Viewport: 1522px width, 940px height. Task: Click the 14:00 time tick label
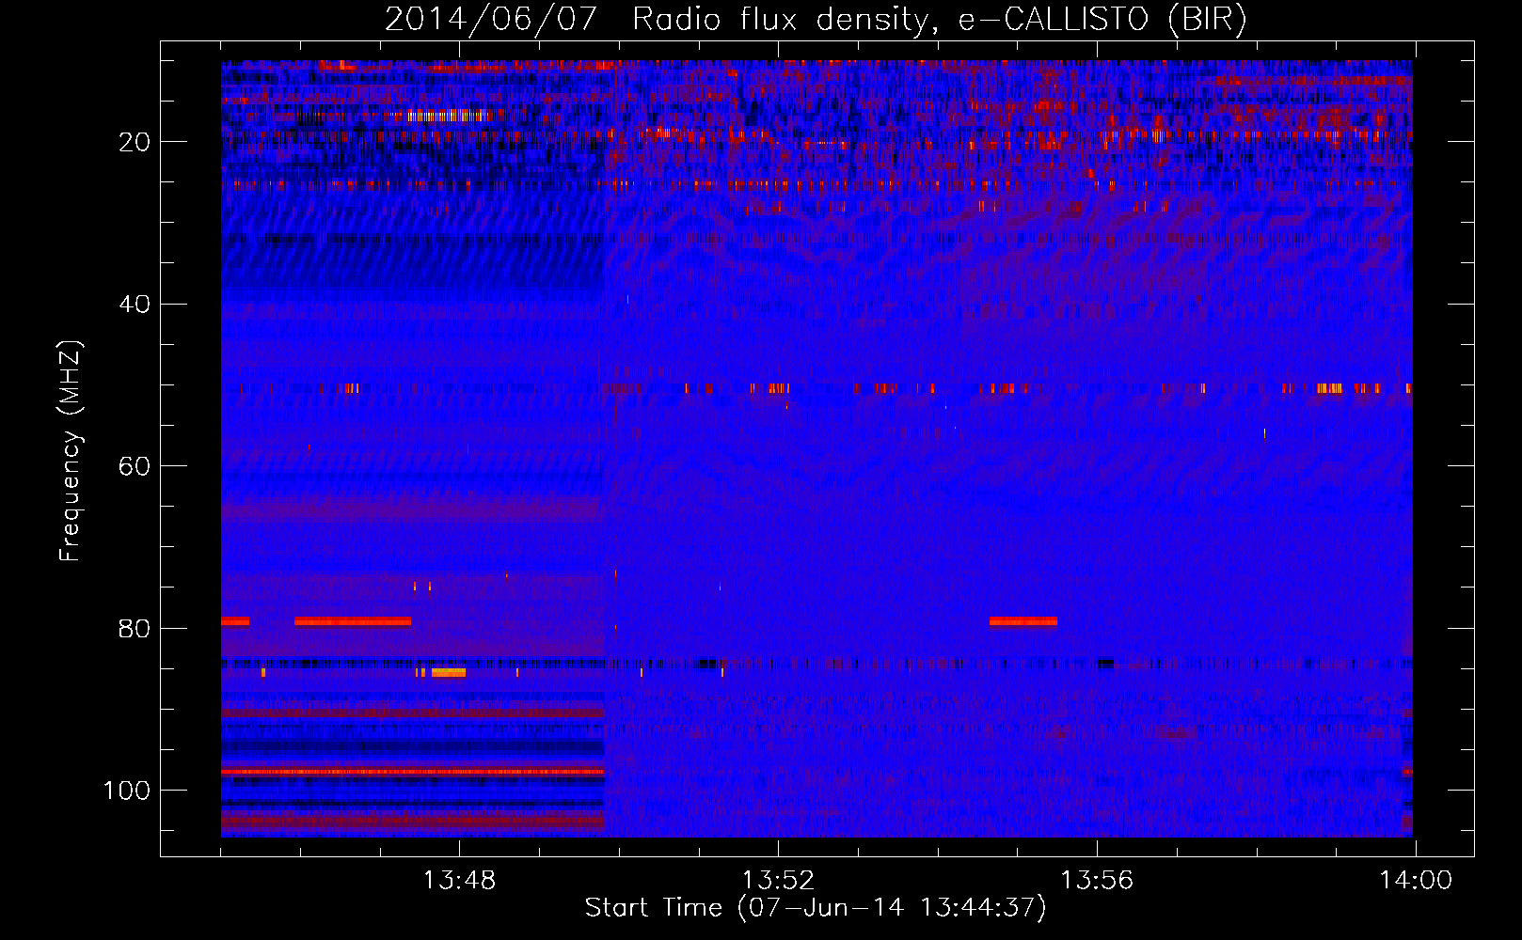1416,881
